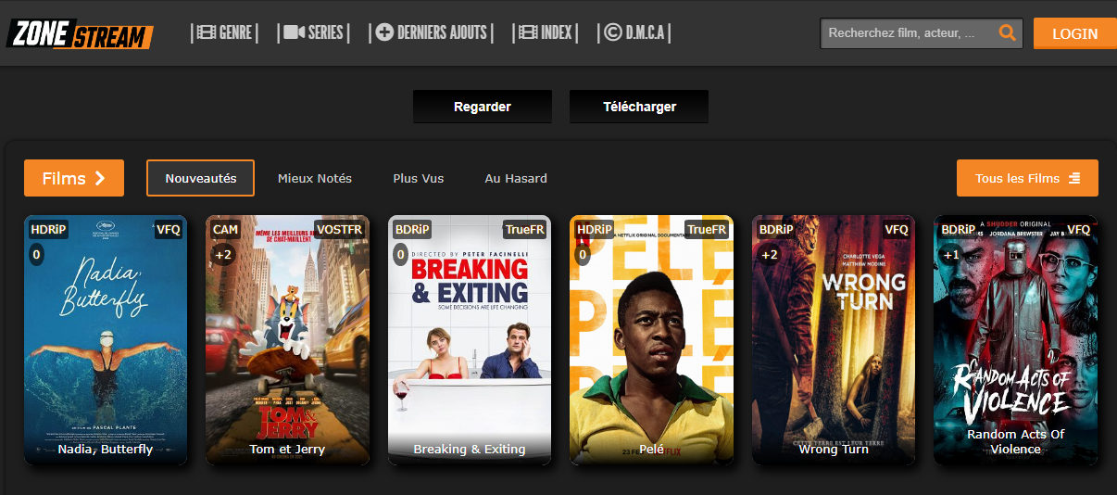Image resolution: width=1117 pixels, height=495 pixels.
Task: Switch to the Mieux Notés tab
Action: click(315, 178)
